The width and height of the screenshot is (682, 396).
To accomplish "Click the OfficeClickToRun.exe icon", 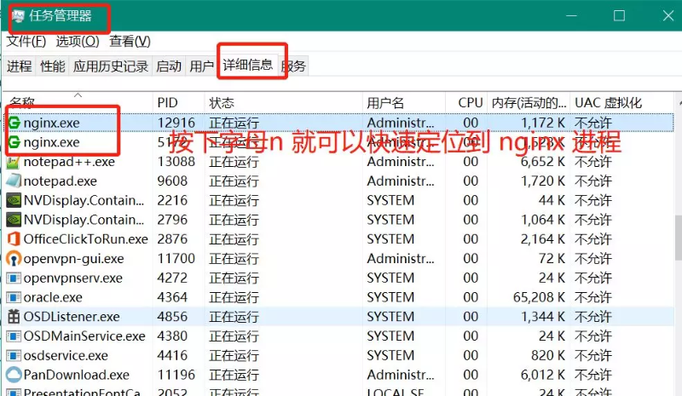I will pyautogui.click(x=14, y=239).
